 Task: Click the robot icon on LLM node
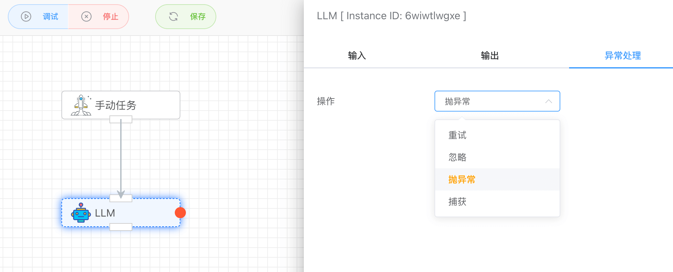(x=81, y=213)
